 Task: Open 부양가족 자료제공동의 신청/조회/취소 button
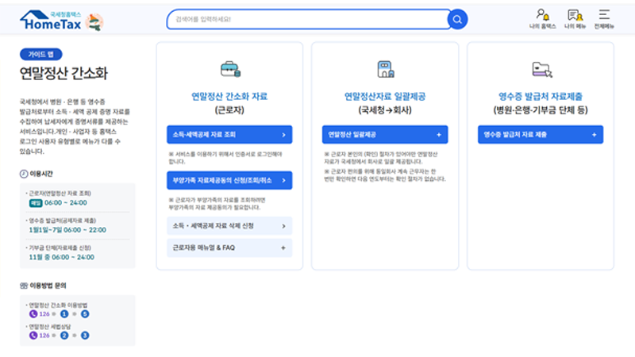coord(229,180)
